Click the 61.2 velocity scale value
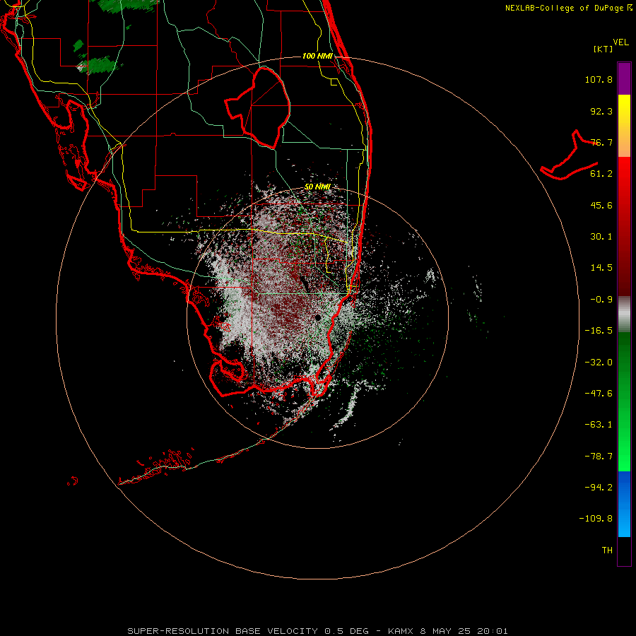Viewport: 636px width, 636px height. coord(601,174)
